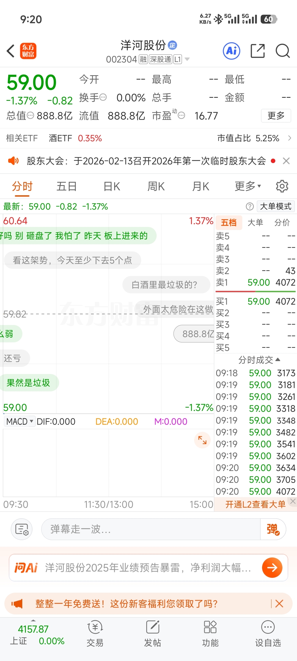Open the 股东大会 announcement text
The image size is (297, 661).
click(146, 161)
